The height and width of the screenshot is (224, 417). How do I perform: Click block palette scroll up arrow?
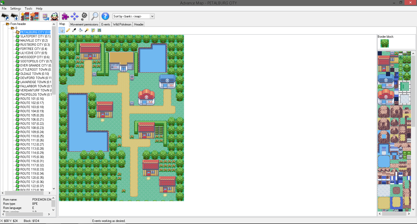(413, 54)
